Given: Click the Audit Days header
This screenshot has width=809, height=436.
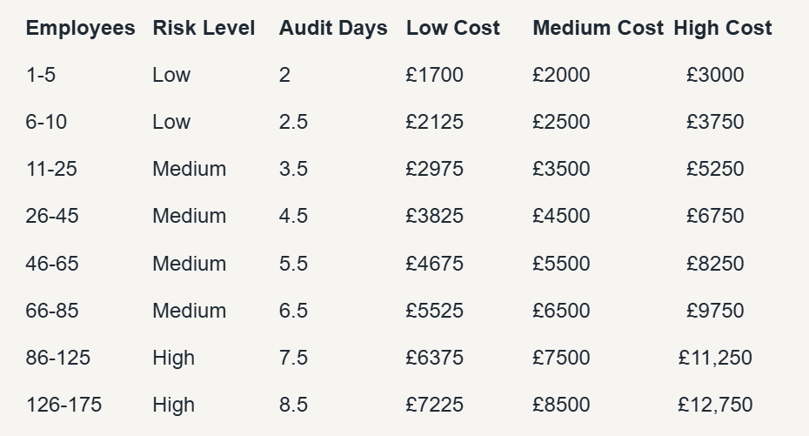Looking at the screenshot, I should point(333,28).
